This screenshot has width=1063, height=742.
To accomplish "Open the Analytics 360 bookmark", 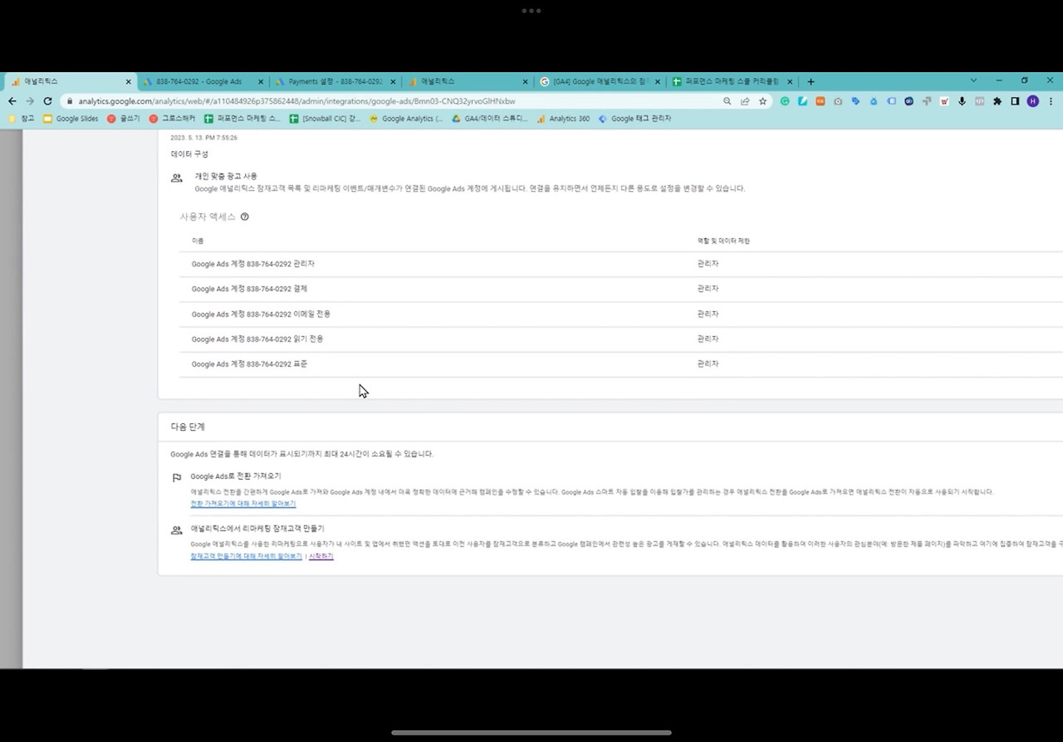I will tap(563, 119).
